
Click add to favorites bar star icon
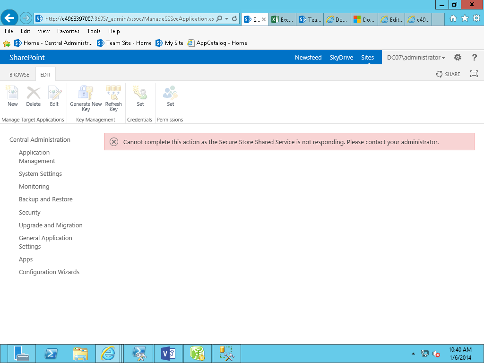pos(7,43)
